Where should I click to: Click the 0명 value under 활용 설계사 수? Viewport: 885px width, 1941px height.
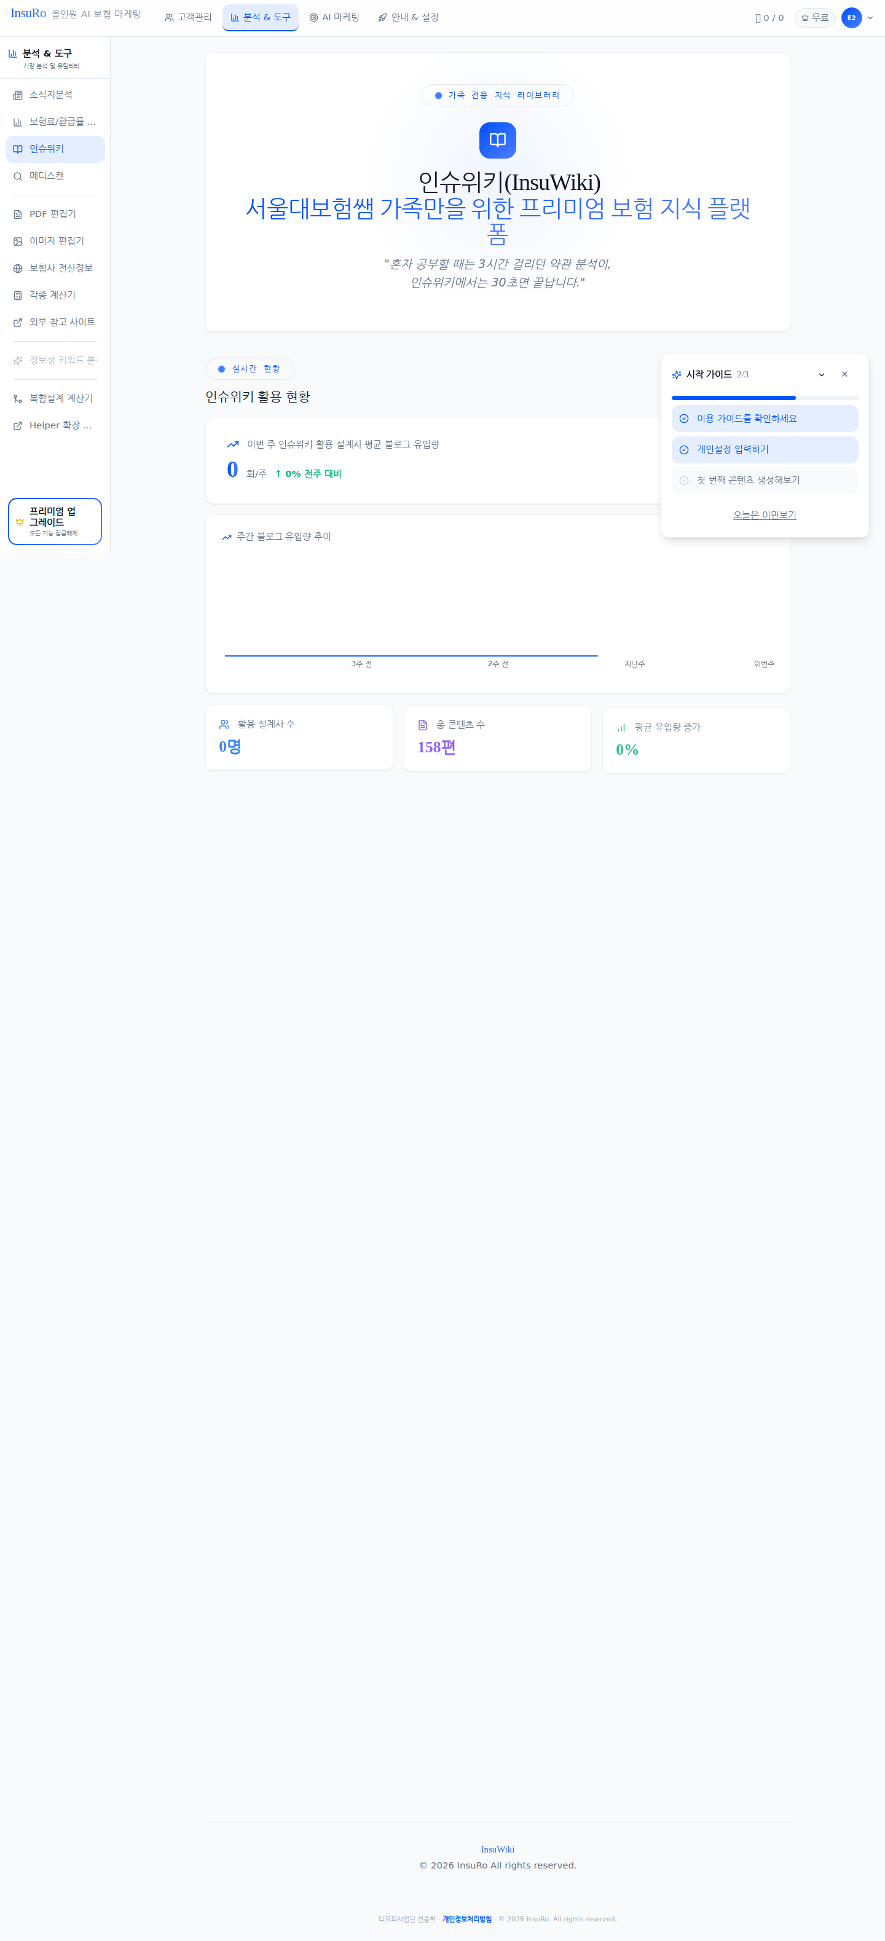(230, 747)
